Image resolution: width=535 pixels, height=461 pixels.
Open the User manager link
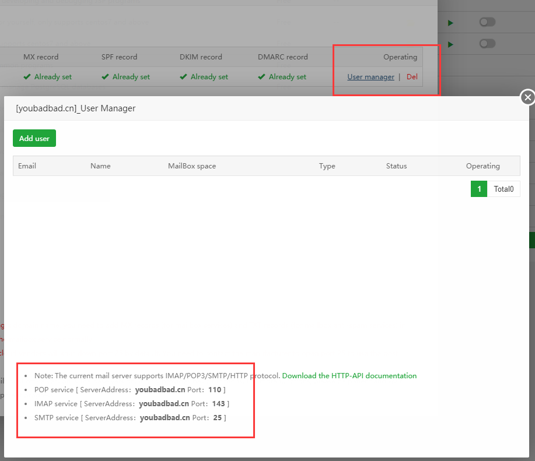(370, 77)
